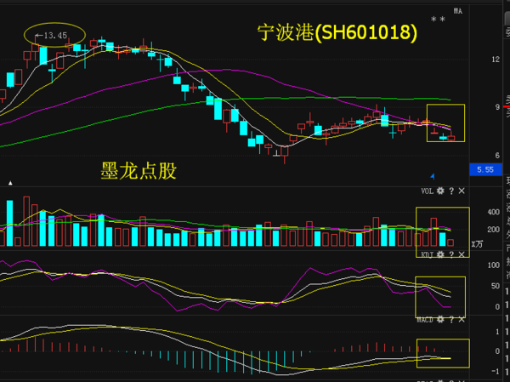Close the MACD indicator panel
This screenshot has width=510, height=382.
coord(462,320)
